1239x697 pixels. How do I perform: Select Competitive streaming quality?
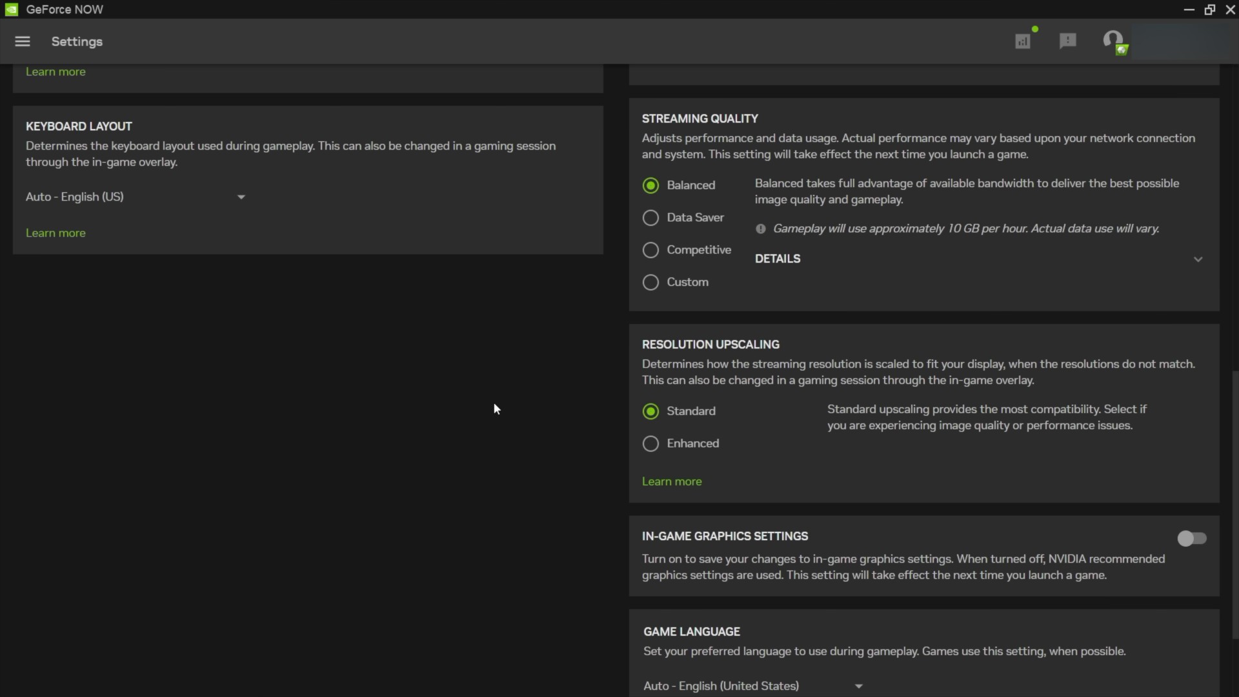coord(650,250)
